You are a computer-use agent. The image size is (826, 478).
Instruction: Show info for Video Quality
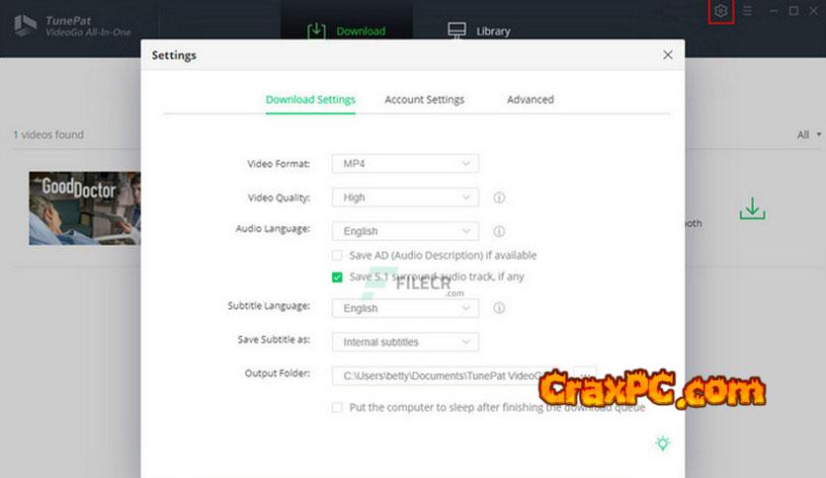[x=499, y=198]
